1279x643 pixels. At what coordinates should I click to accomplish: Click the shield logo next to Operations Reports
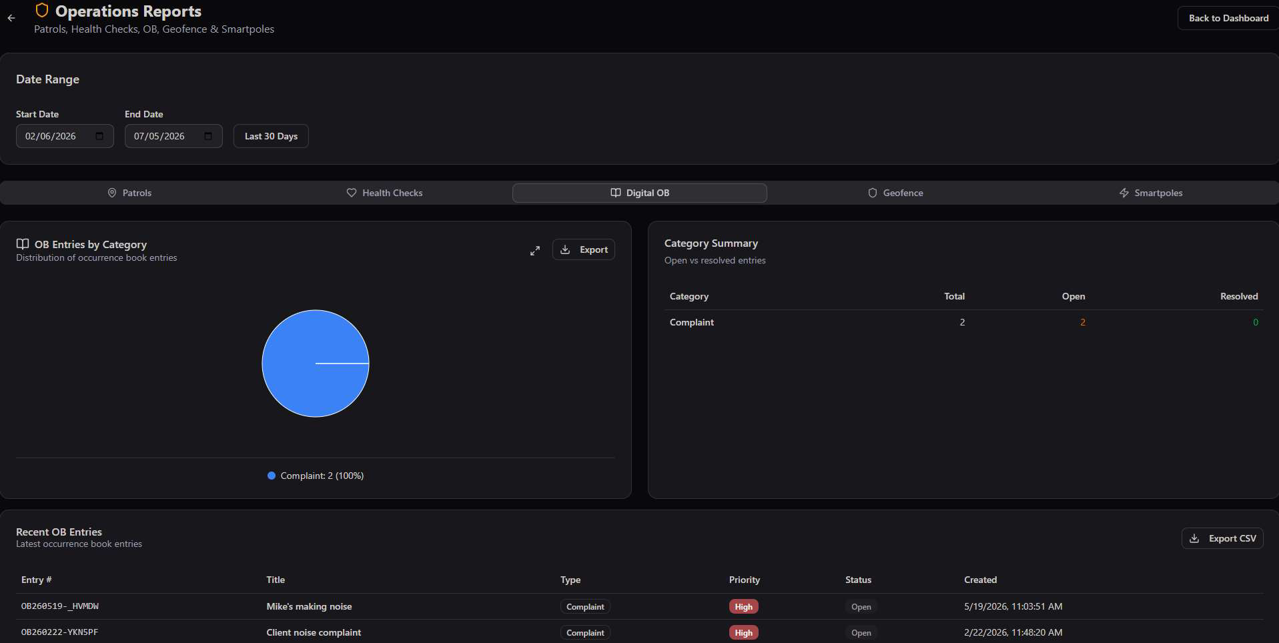point(42,11)
